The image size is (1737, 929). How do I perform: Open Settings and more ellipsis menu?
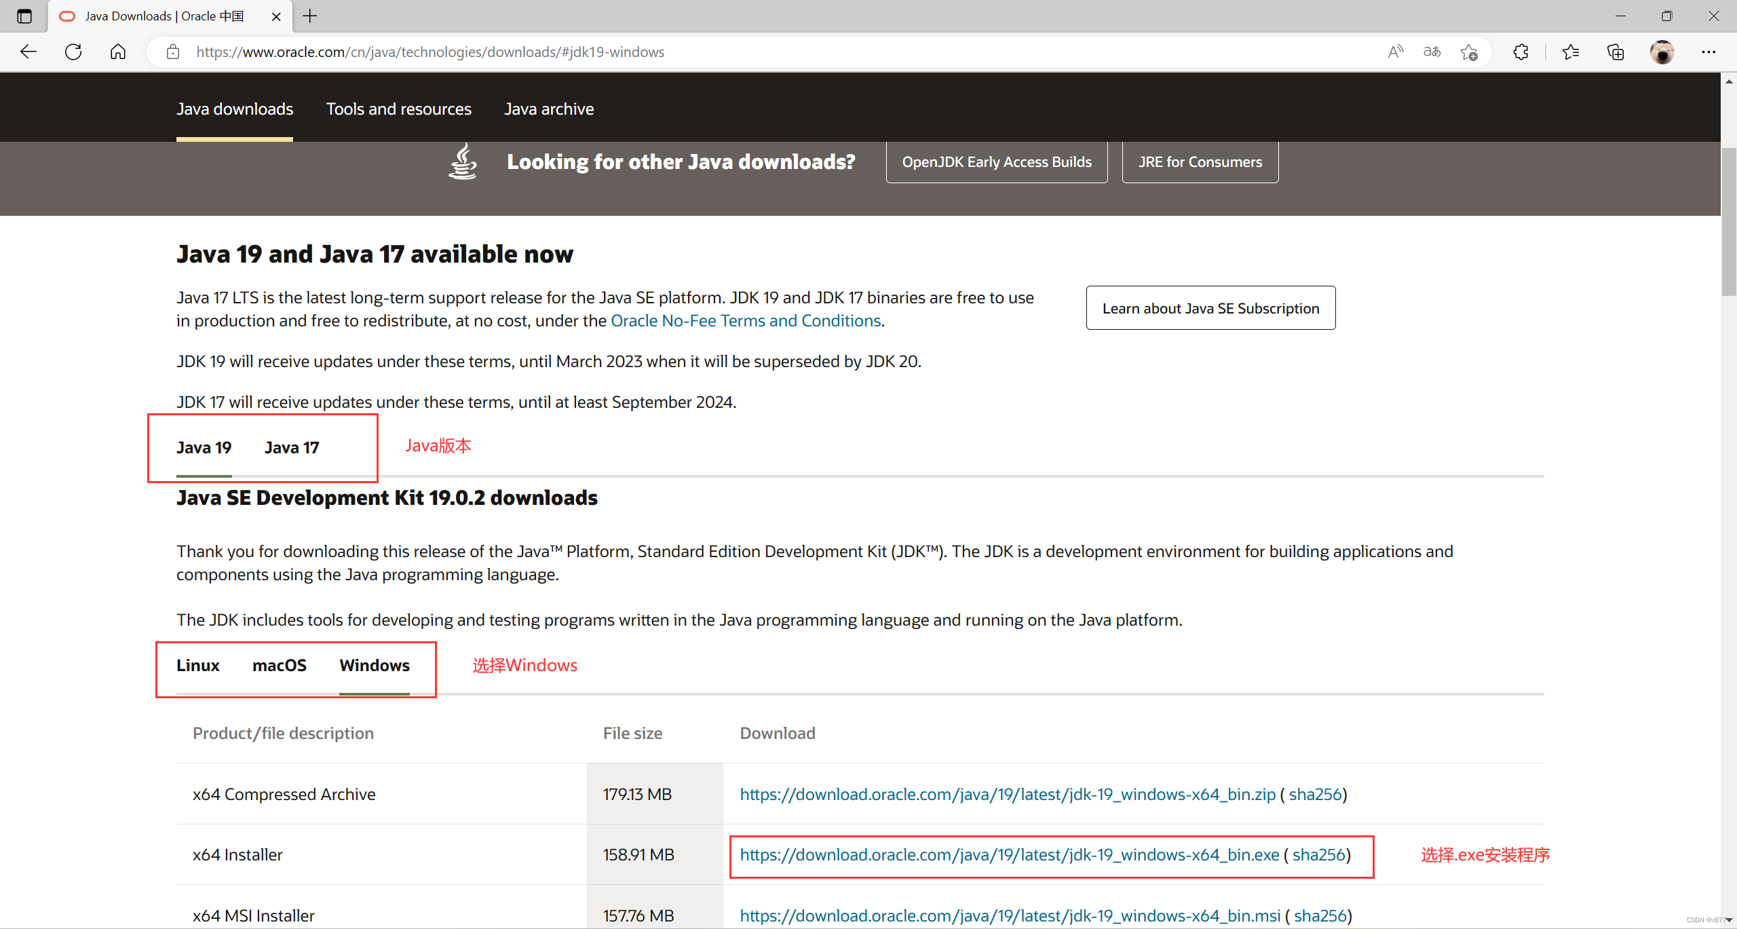tap(1708, 52)
